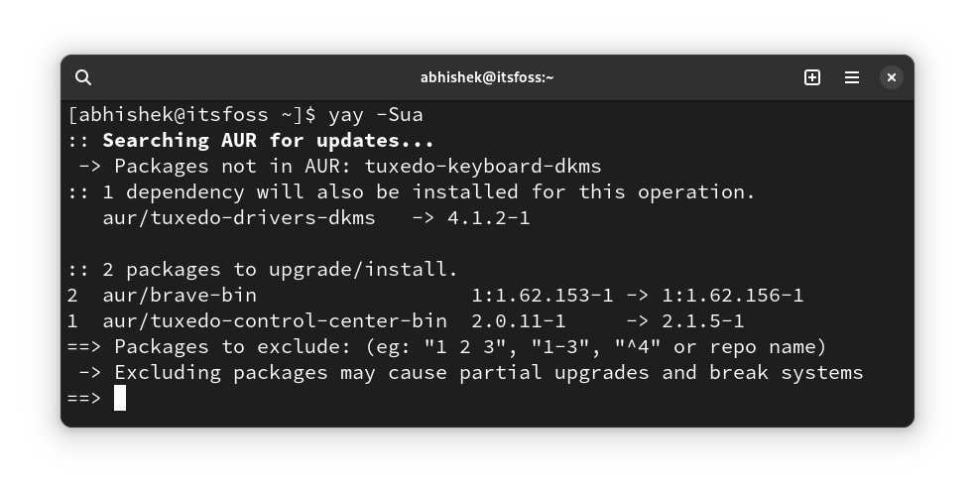Open the terminal search magnifier icon
Screen dimensions: 975x494
(x=83, y=77)
